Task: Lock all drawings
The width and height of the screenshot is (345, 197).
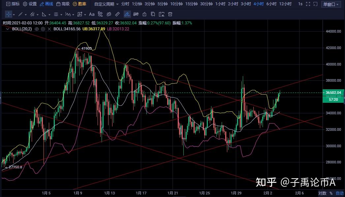Action: click(144, 14)
